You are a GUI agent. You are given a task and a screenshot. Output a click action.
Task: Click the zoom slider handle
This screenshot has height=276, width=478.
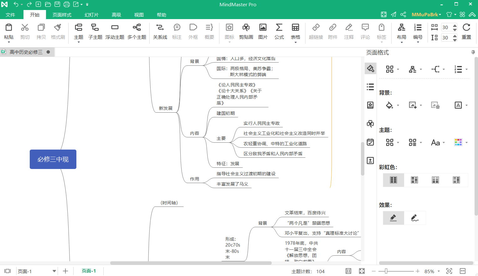(386, 271)
